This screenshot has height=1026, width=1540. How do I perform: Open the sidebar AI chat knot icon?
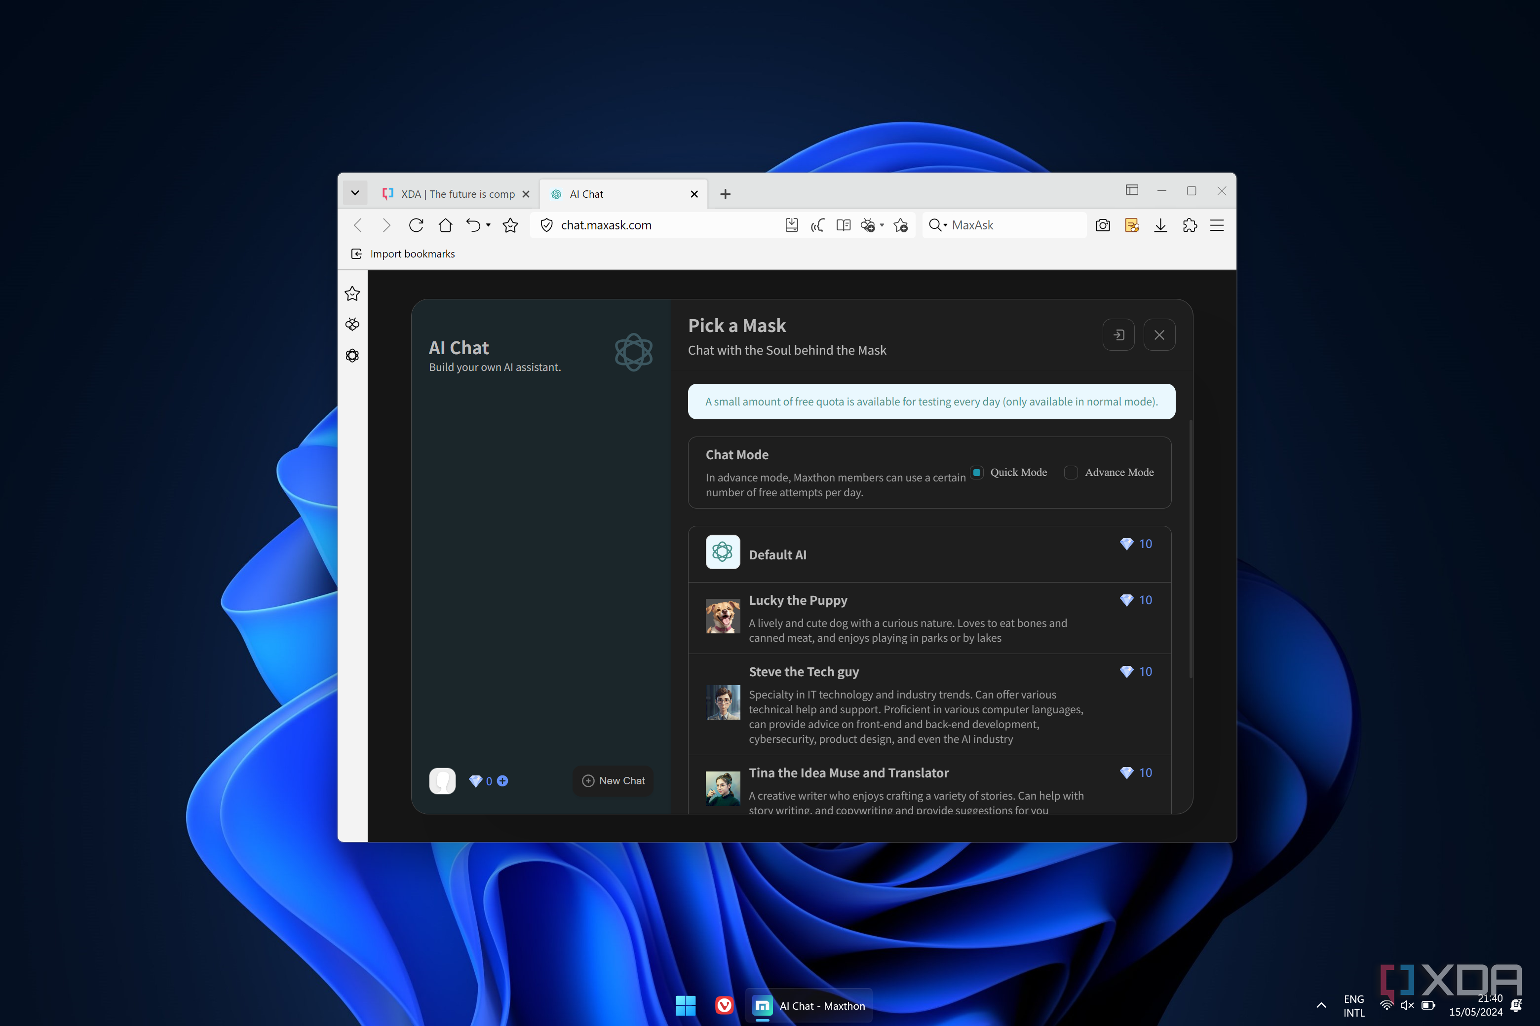352,355
